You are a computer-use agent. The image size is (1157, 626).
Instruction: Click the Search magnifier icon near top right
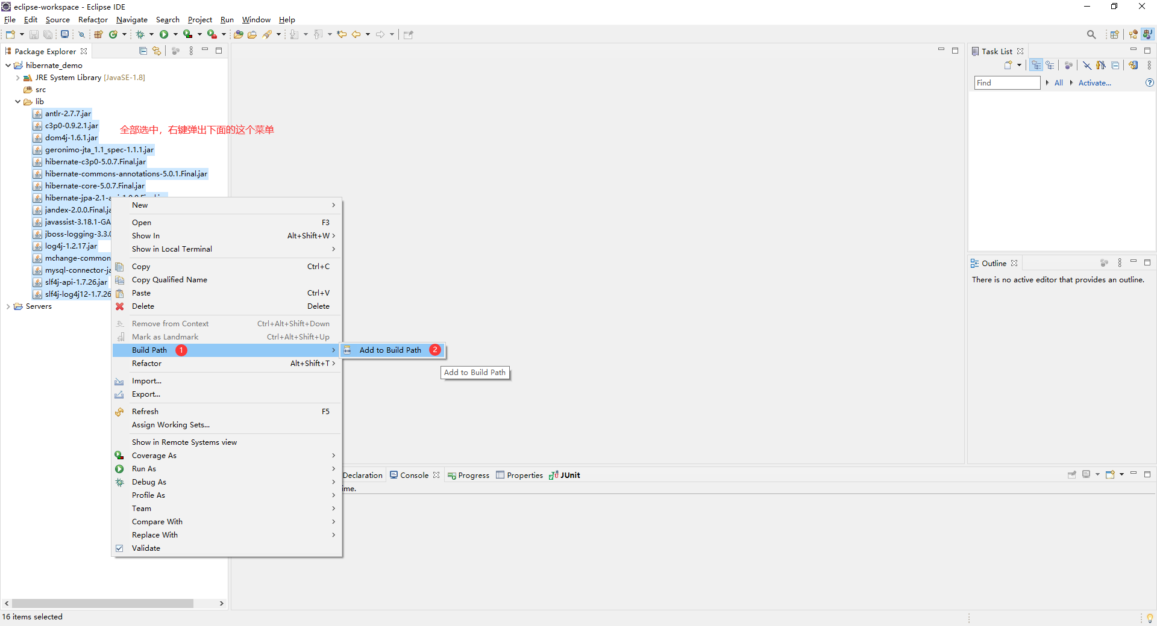coord(1091,34)
